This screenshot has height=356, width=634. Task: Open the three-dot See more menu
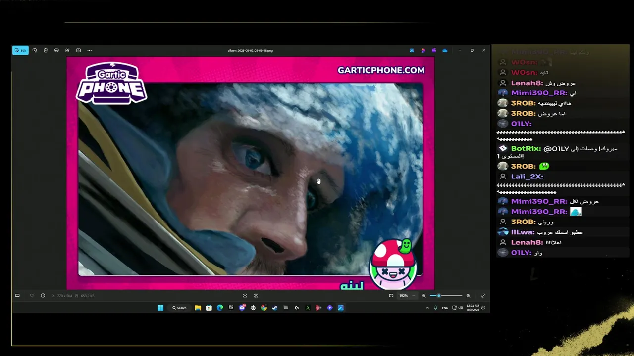click(89, 50)
